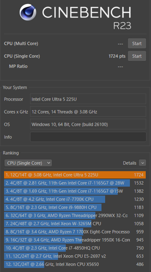Image resolution: width=151 pixels, height=272 pixels.
Task: Select the Xeon X5650 ranking row
Action: tap(75, 264)
